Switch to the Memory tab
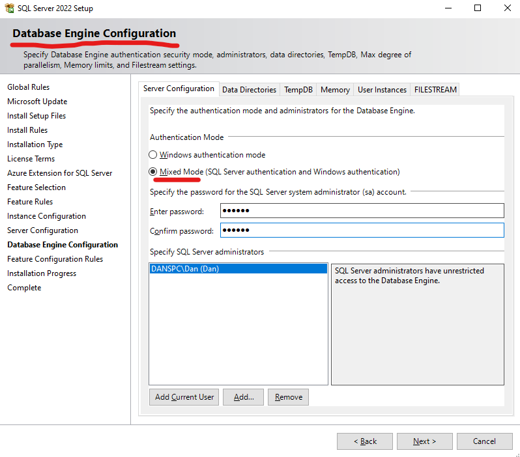The image size is (520, 457). [x=335, y=90]
